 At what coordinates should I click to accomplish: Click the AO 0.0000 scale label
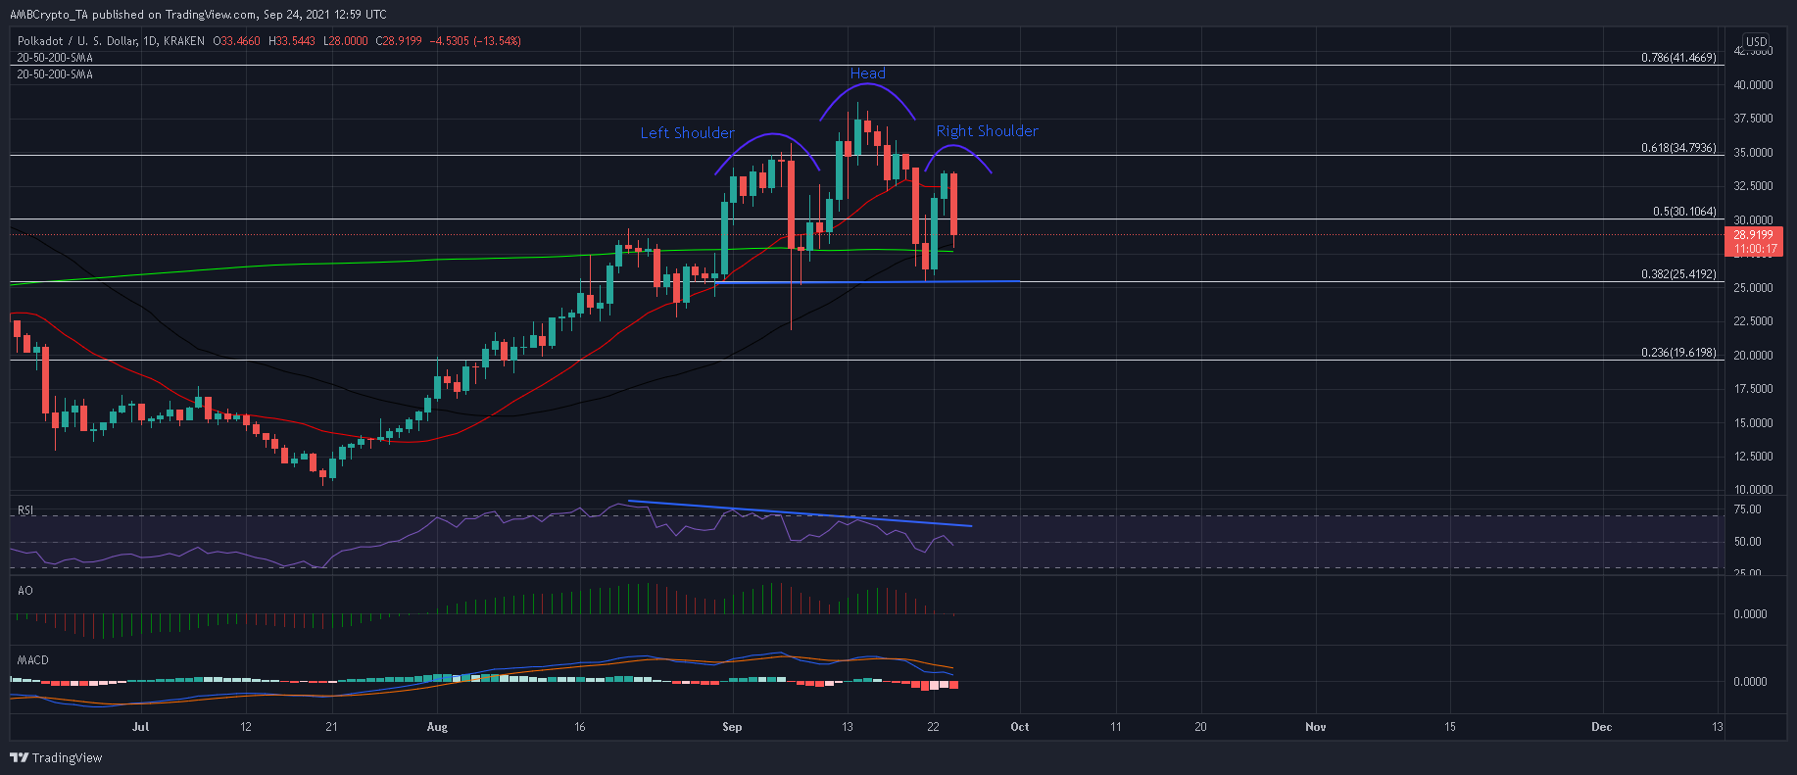(1750, 614)
